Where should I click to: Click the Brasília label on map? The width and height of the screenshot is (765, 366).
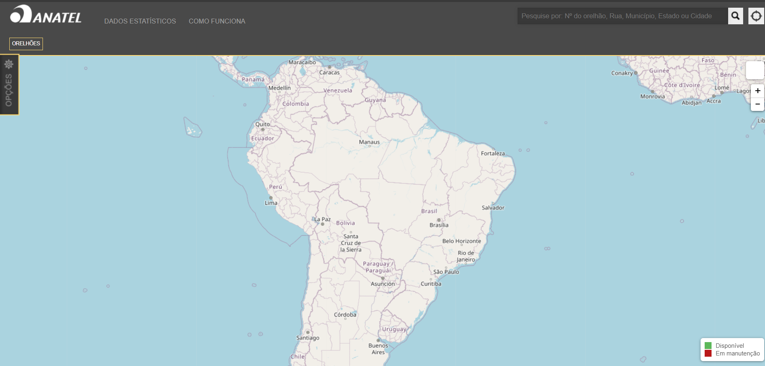point(439,225)
